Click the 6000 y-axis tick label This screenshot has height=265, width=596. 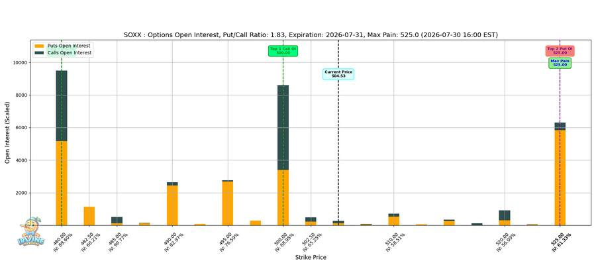[x=21, y=128]
